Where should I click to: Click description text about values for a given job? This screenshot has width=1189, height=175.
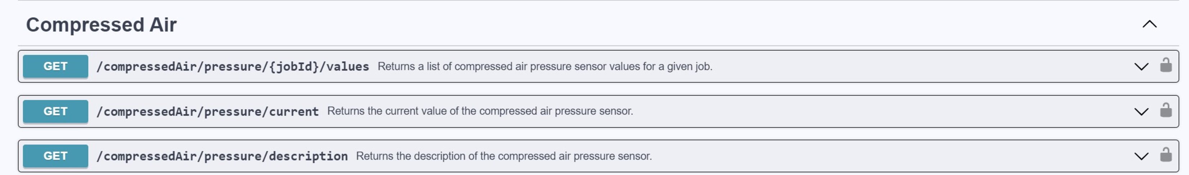pyautogui.click(x=544, y=67)
